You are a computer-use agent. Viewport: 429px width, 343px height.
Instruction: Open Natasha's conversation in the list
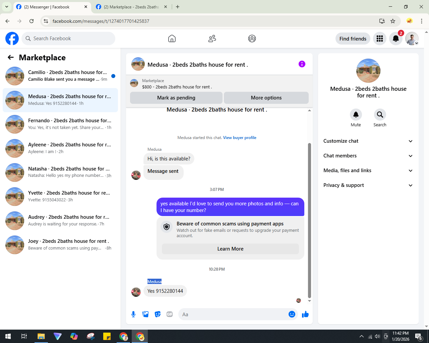click(x=60, y=173)
